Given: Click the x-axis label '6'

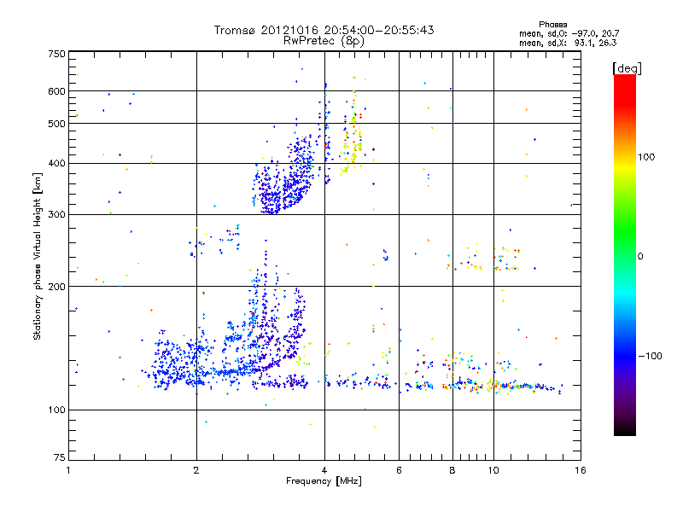Looking at the screenshot, I should point(399,470).
